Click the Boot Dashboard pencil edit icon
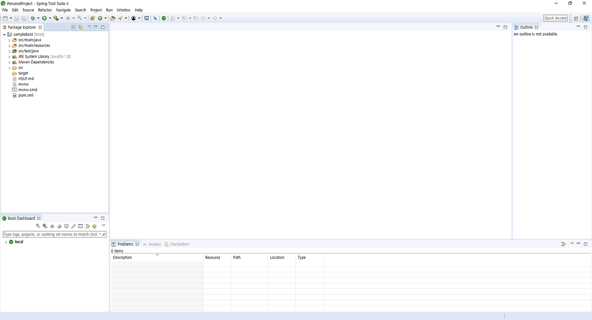The height and width of the screenshot is (320, 592). pos(74,226)
